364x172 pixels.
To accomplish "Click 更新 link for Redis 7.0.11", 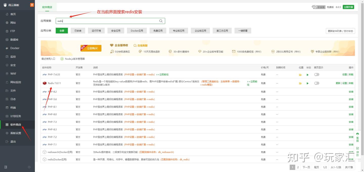I will point(338,83).
